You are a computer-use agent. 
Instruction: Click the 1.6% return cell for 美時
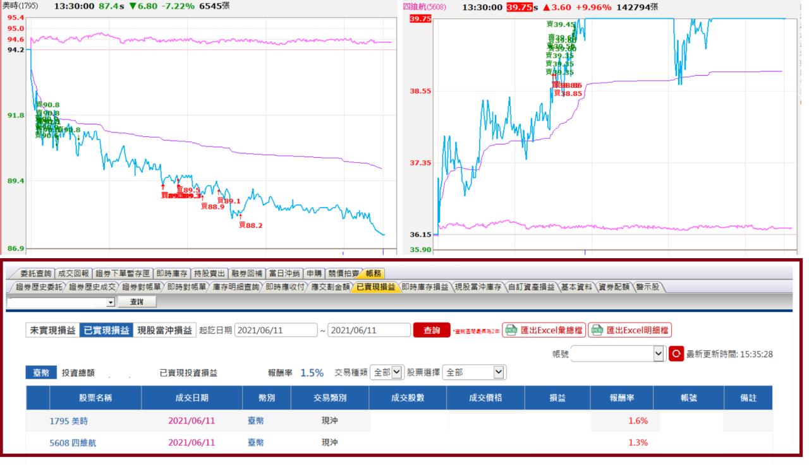[638, 421]
